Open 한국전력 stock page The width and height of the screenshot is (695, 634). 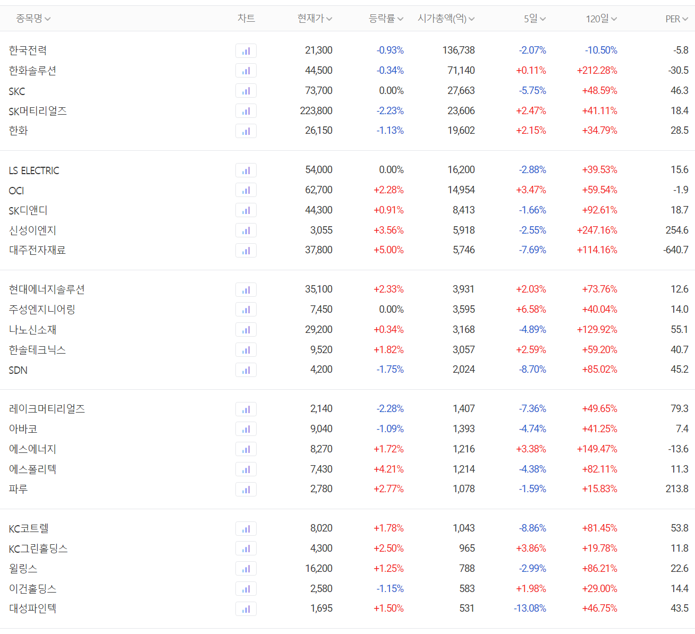(x=28, y=50)
